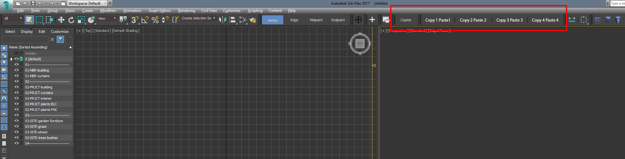Select the 02-PRJCT-plants BLC layer
The image size is (625, 159).
pyautogui.click(x=41, y=104)
